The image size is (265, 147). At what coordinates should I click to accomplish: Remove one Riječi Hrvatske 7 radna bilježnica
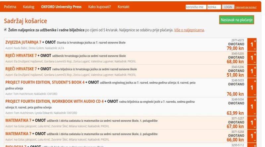pos(255,76)
